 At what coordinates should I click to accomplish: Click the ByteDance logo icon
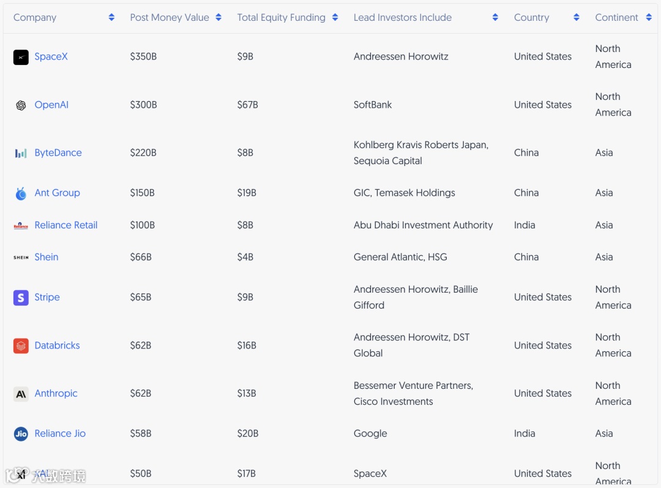21,153
